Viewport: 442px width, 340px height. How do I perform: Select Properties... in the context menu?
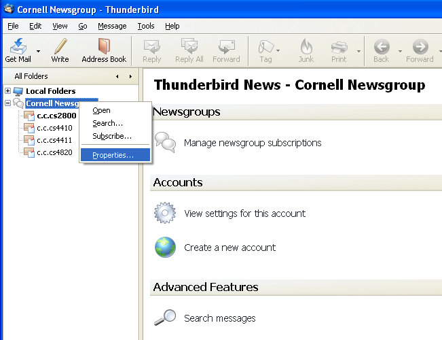(113, 156)
